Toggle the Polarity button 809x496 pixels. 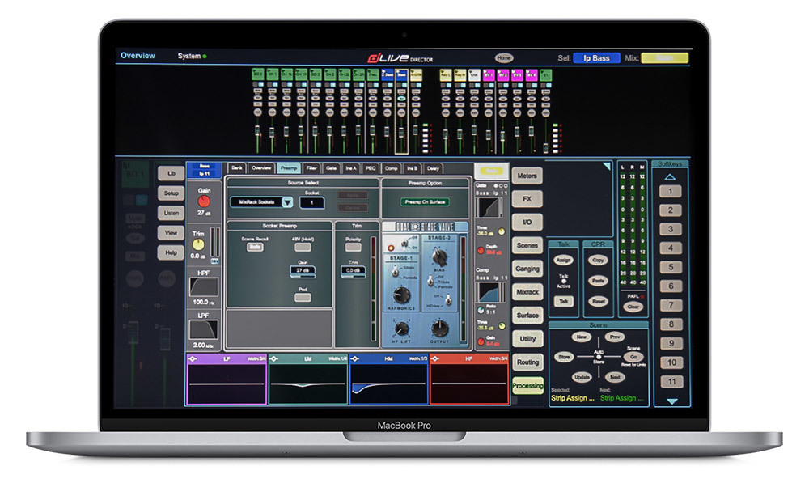tap(353, 248)
